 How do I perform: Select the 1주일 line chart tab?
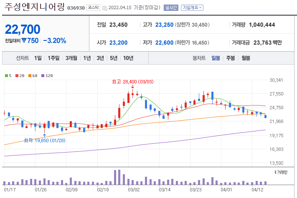point(53,58)
